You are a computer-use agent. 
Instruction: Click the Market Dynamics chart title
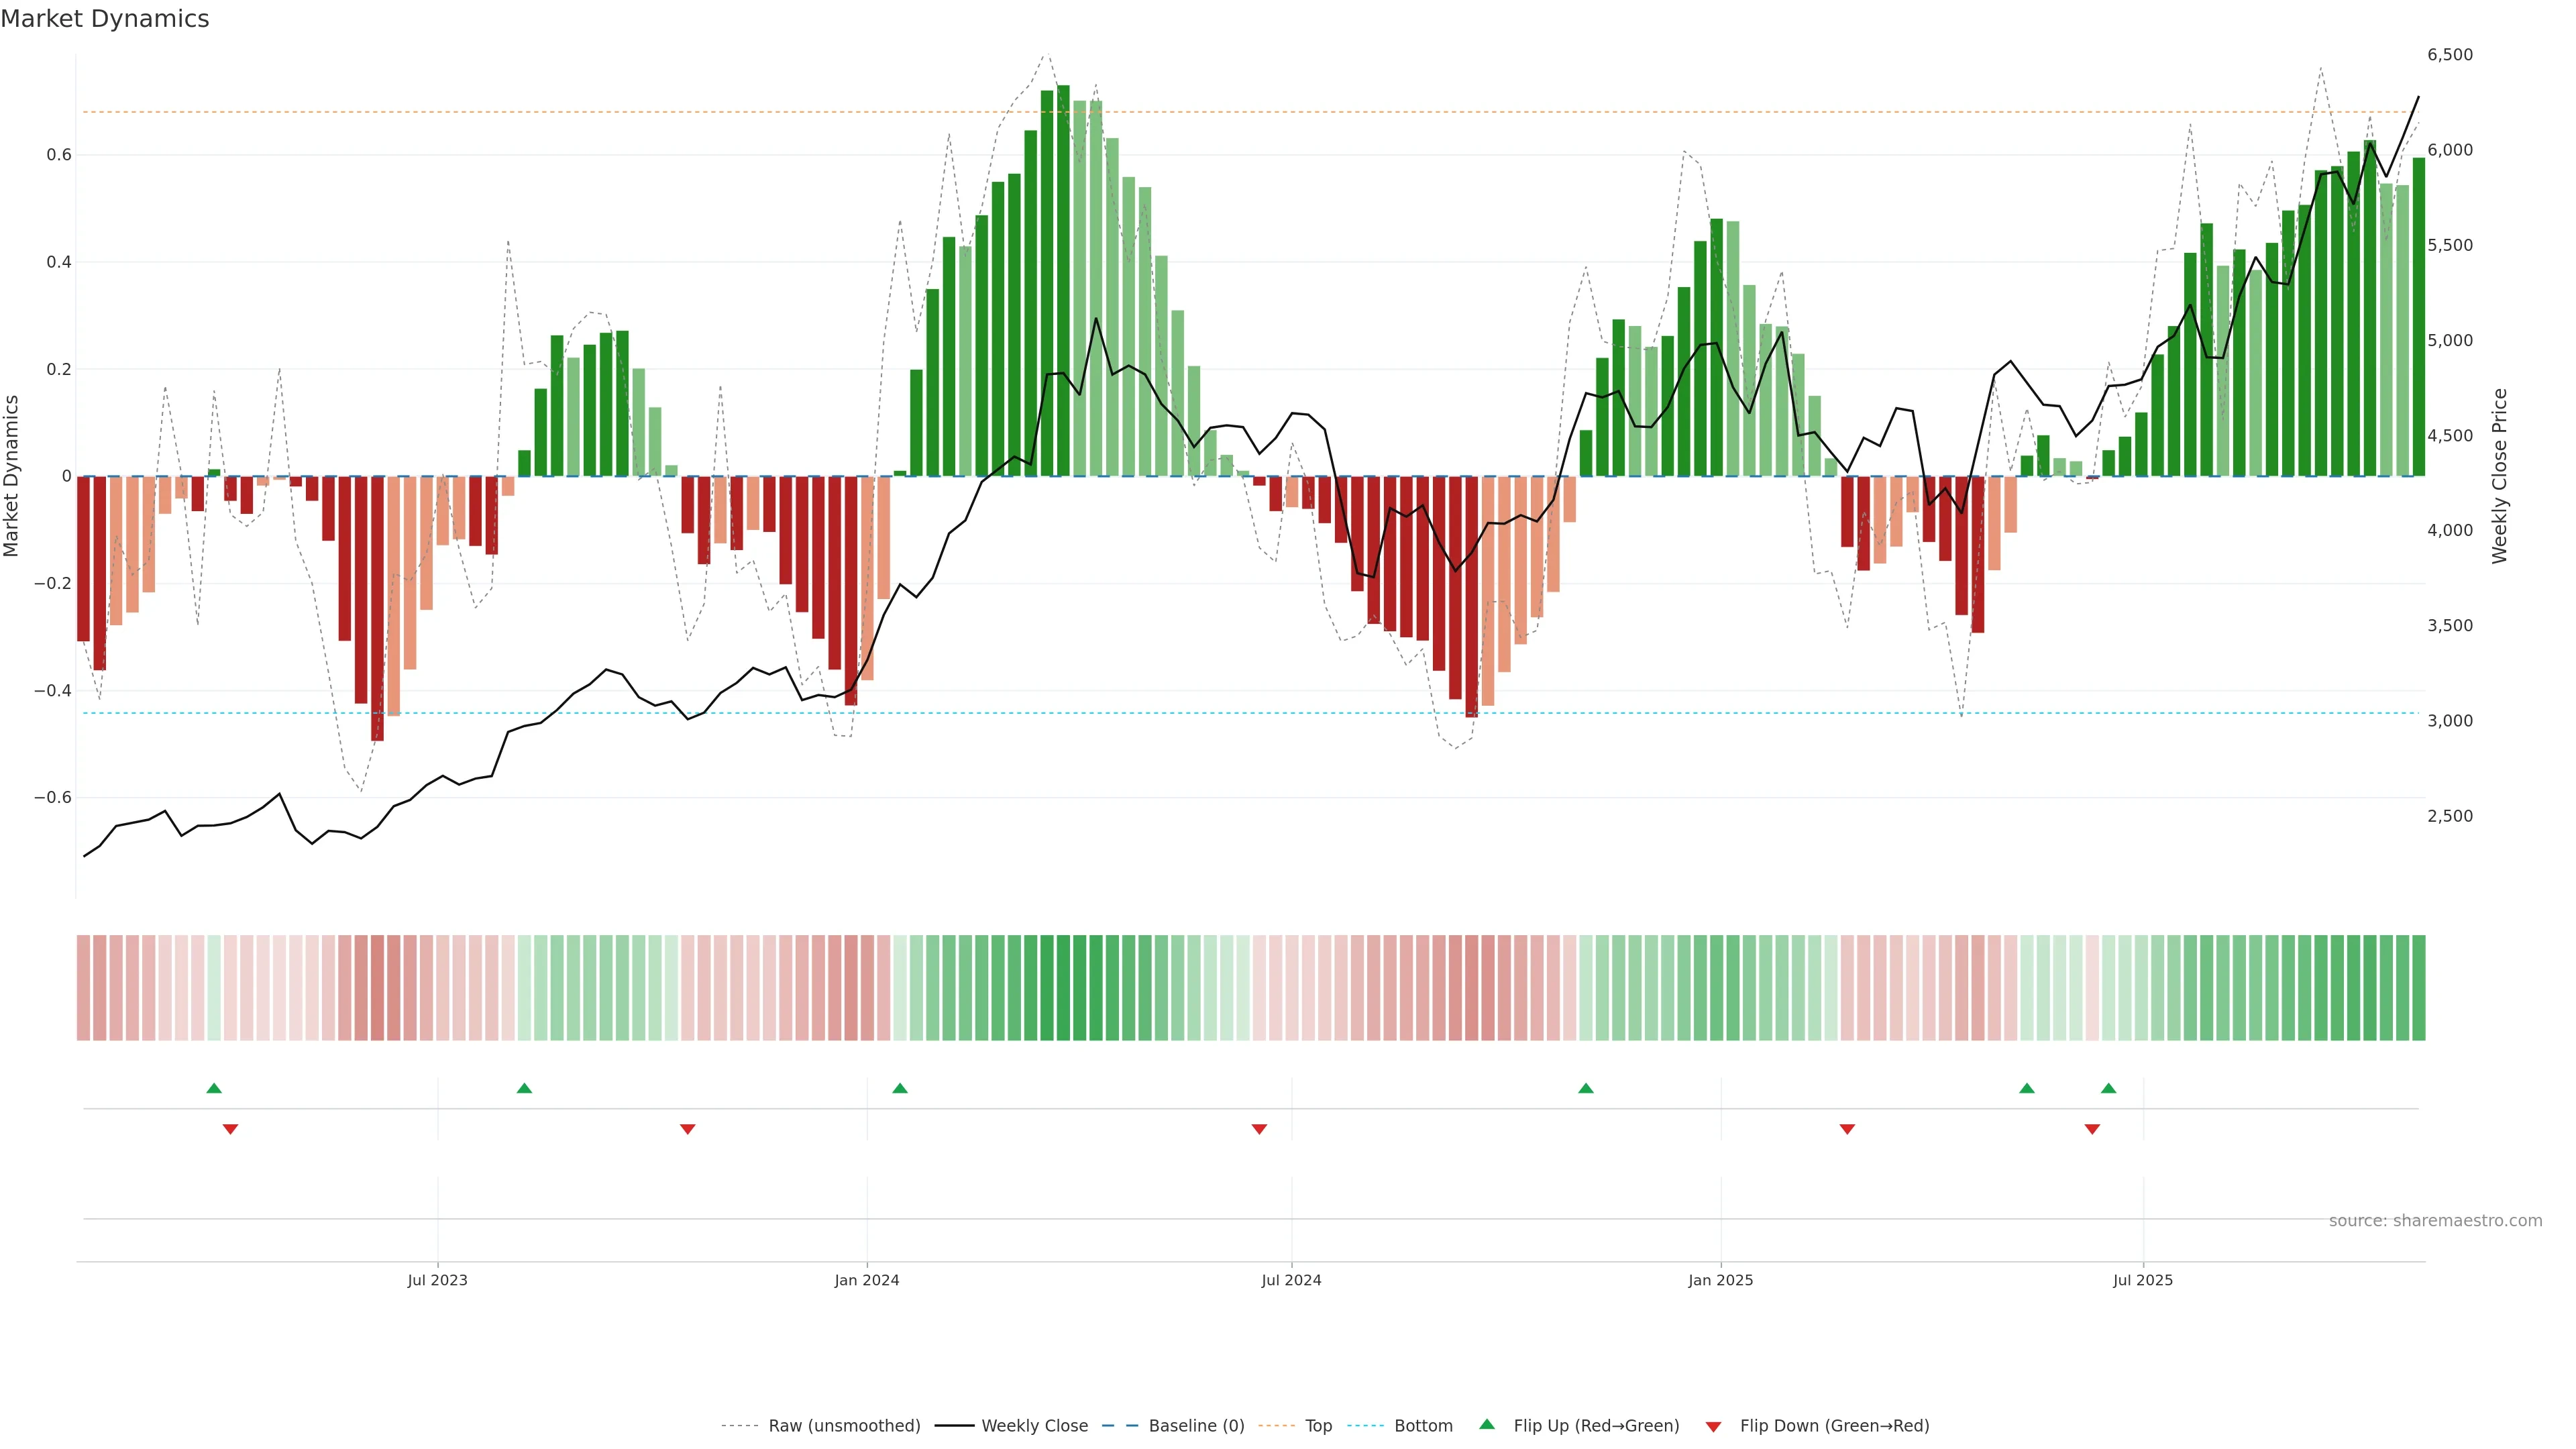pyautogui.click(x=105, y=19)
